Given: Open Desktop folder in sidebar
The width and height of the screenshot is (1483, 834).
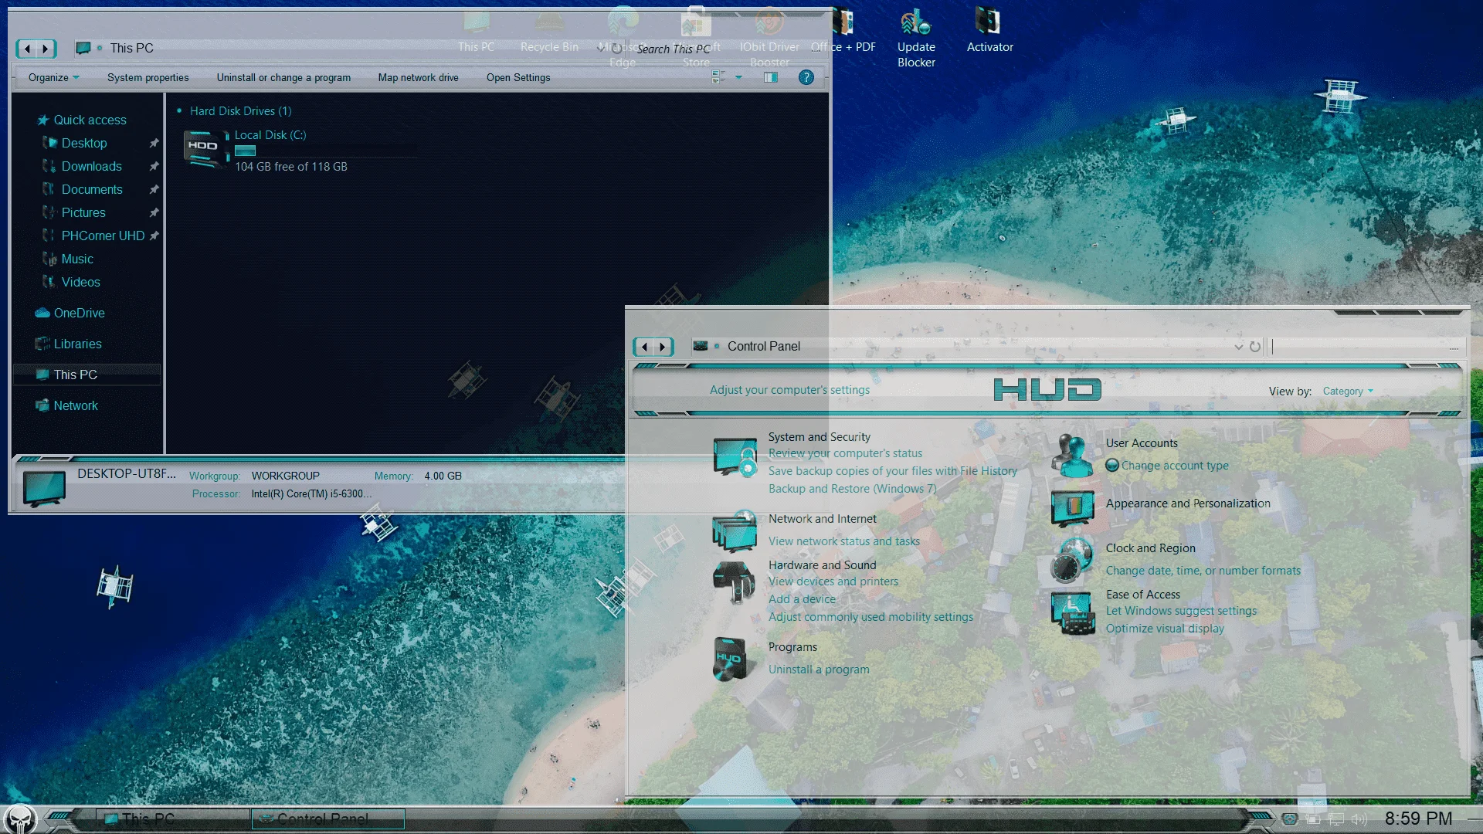Looking at the screenshot, I should pos(84,143).
